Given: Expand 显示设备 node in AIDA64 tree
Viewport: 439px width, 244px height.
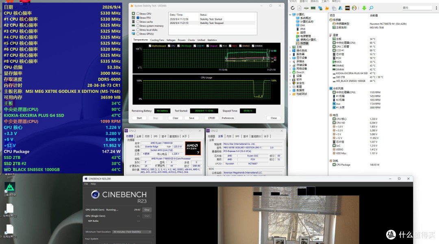Looking at the screenshot, I should [x=290, y=58].
